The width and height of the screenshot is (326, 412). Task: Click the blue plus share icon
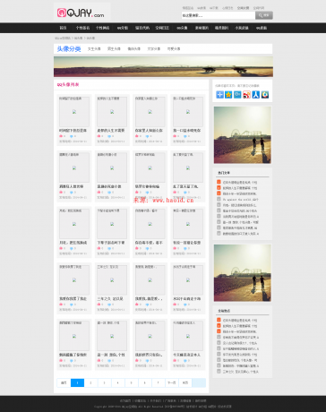[219, 95]
